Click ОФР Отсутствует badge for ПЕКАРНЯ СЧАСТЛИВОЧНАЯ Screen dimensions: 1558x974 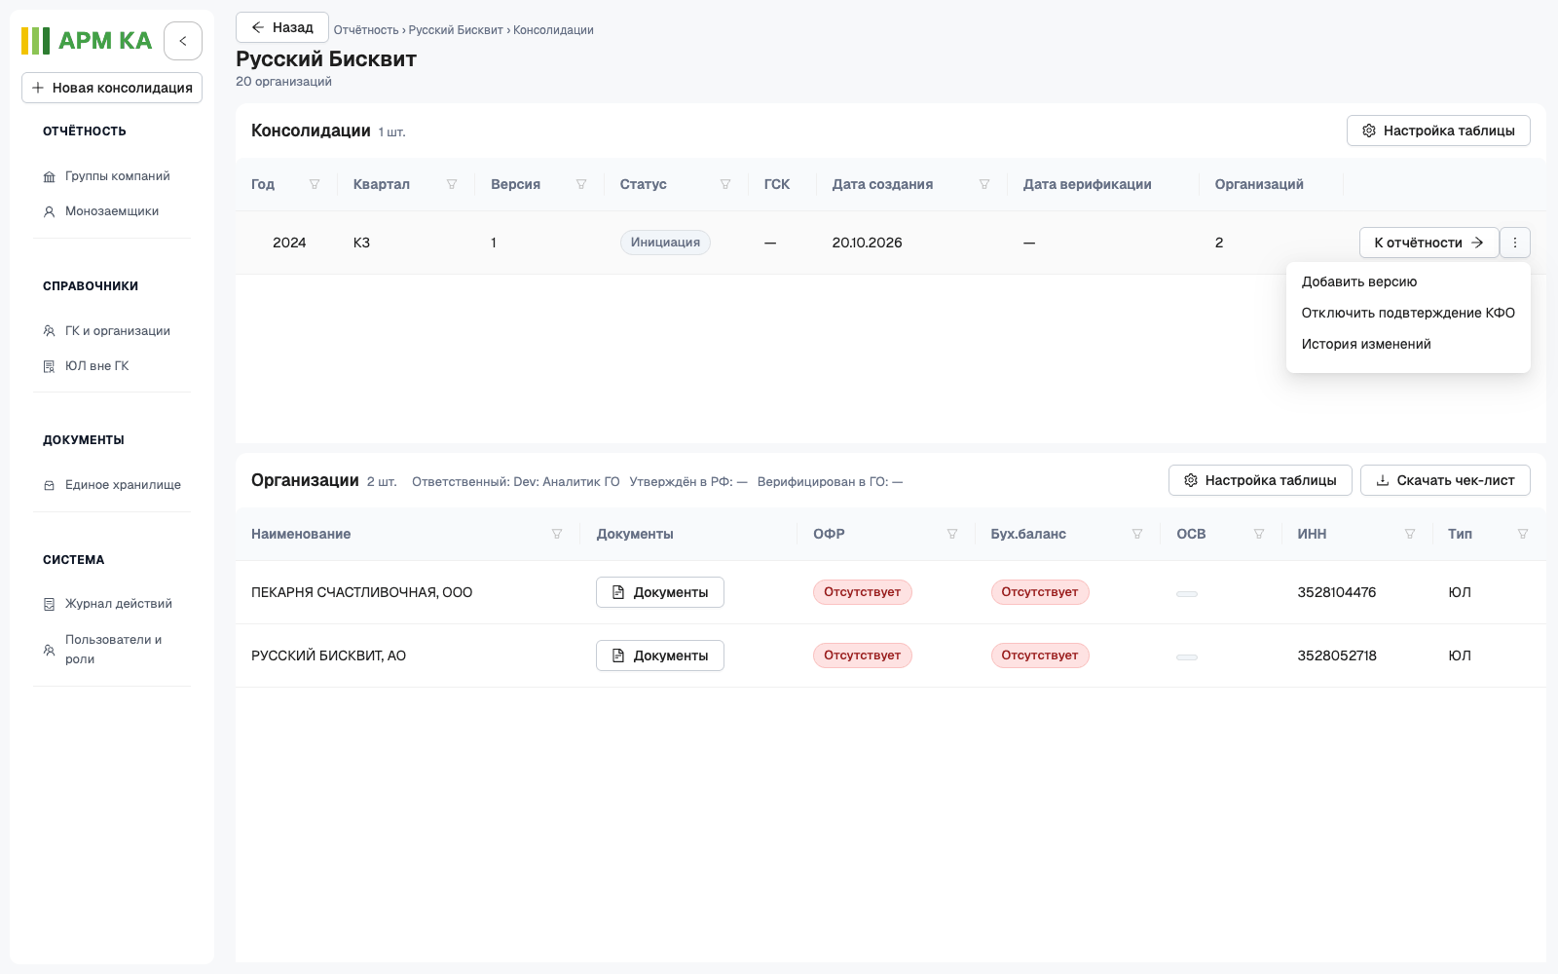[x=863, y=592]
